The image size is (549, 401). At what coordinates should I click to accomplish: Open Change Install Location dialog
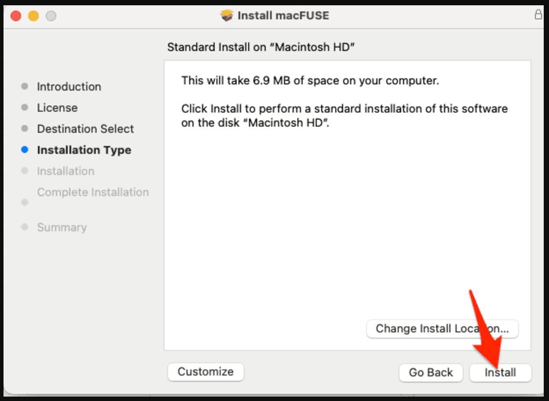click(442, 328)
